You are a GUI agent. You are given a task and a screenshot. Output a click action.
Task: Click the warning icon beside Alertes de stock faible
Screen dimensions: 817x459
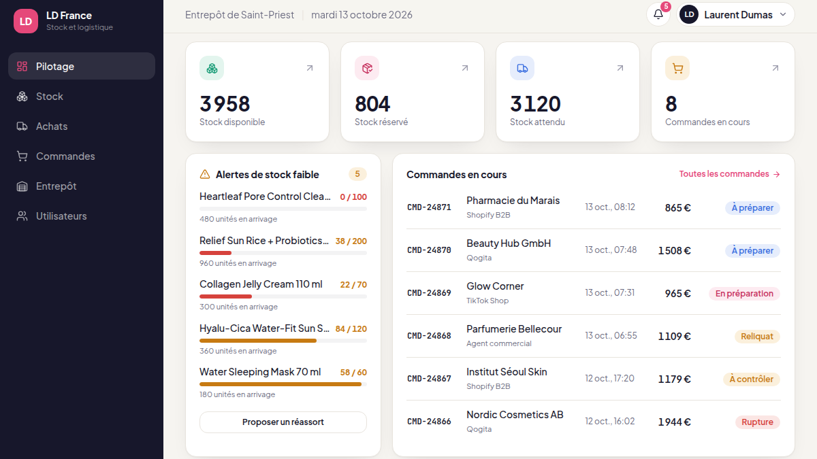(x=205, y=174)
